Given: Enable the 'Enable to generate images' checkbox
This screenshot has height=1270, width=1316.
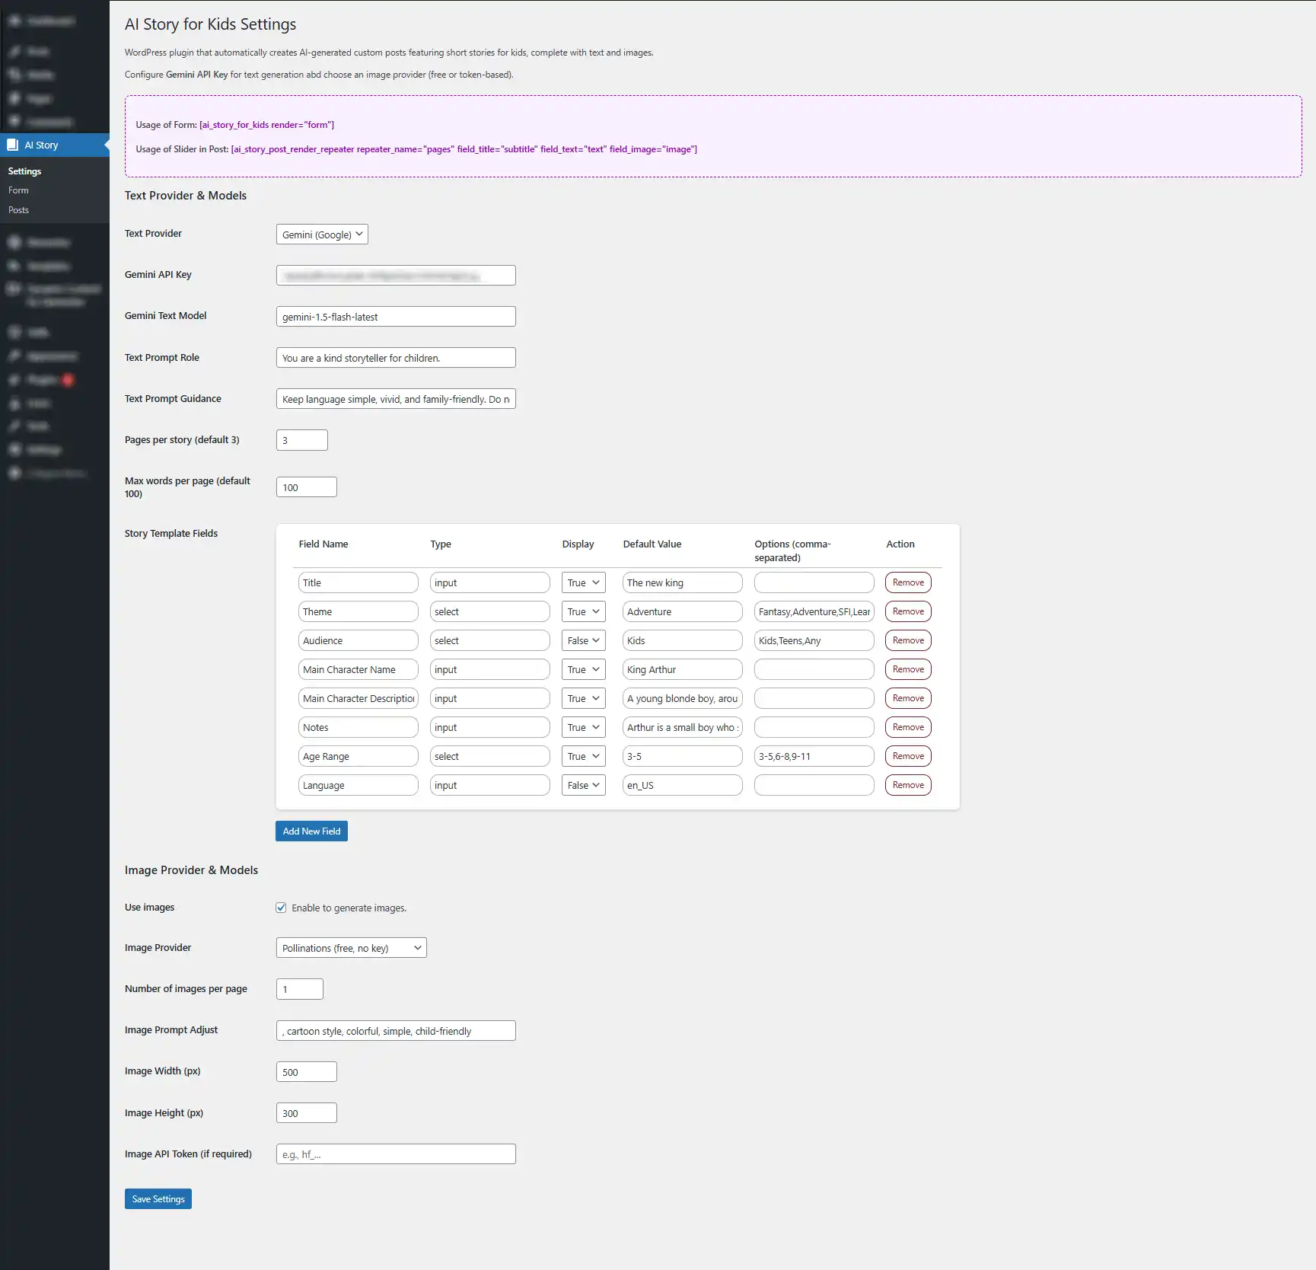Looking at the screenshot, I should 281,907.
